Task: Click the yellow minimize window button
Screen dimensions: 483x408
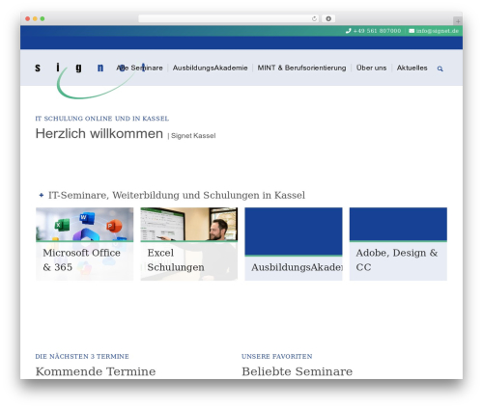Action: coord(35,18)
